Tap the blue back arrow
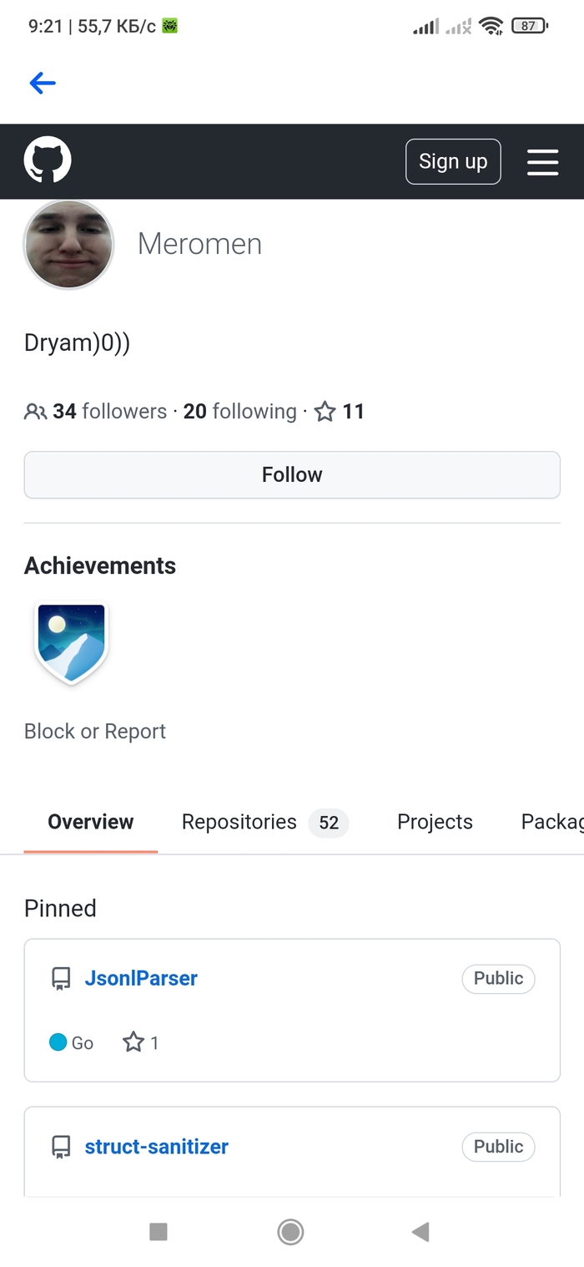 click(43, 83)
